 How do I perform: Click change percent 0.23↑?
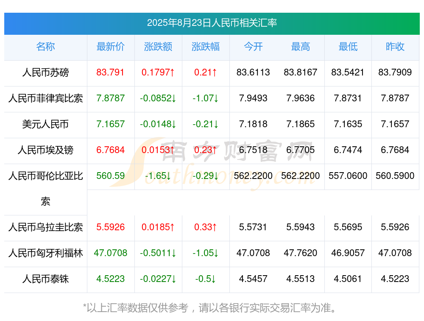(x=206, y=150)
